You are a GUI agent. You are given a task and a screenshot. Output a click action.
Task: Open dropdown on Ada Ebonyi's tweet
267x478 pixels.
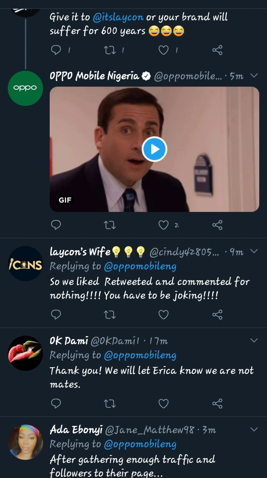pyautogui.click(x=254, y=429)
